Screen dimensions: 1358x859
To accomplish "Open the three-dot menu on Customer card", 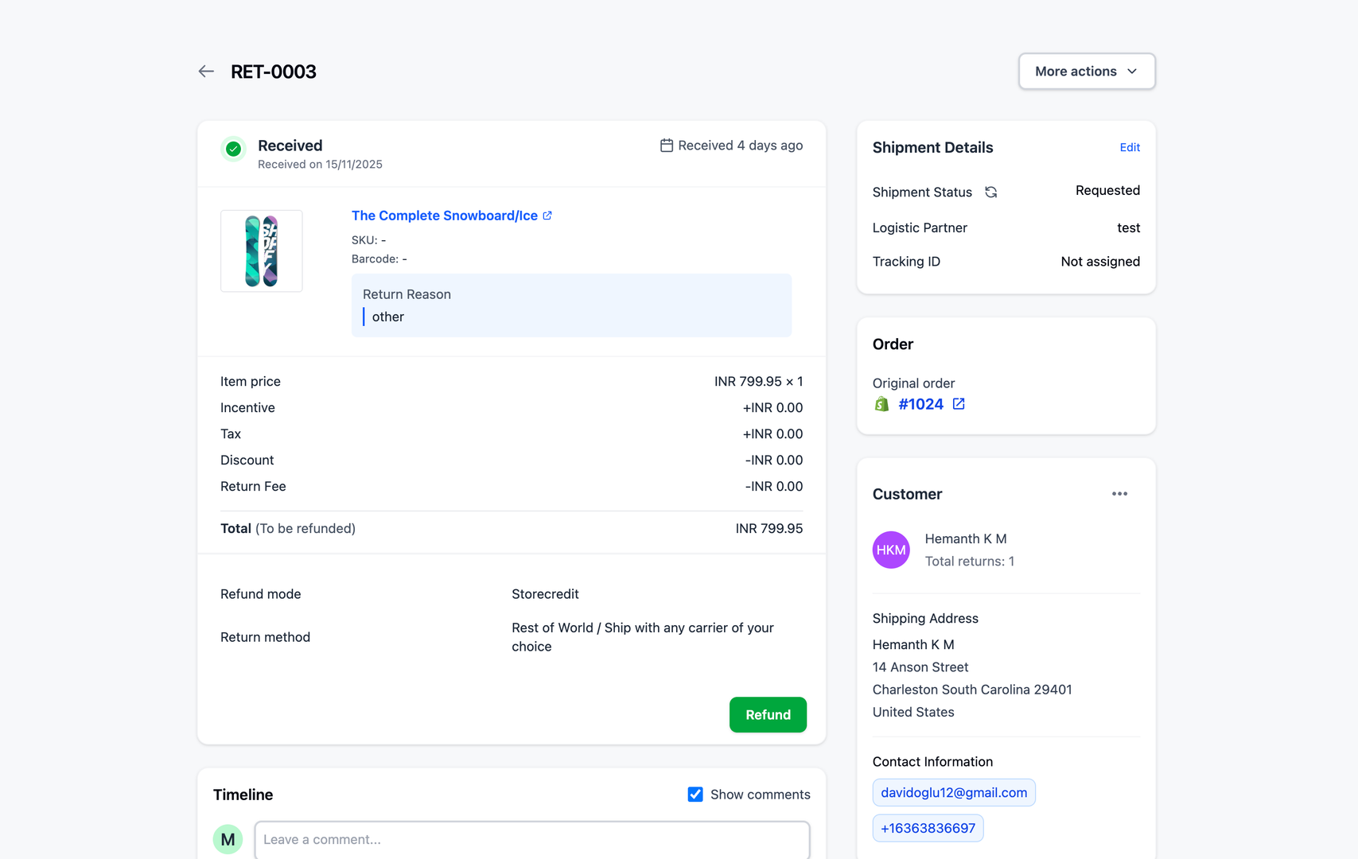I will pyautogui.click(x=1119, y=493).
